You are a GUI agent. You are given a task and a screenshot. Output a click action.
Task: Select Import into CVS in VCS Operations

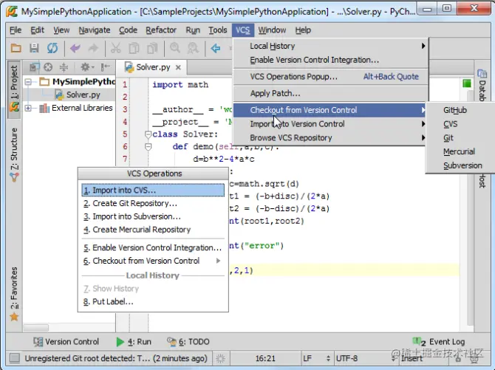pos(153,191)
